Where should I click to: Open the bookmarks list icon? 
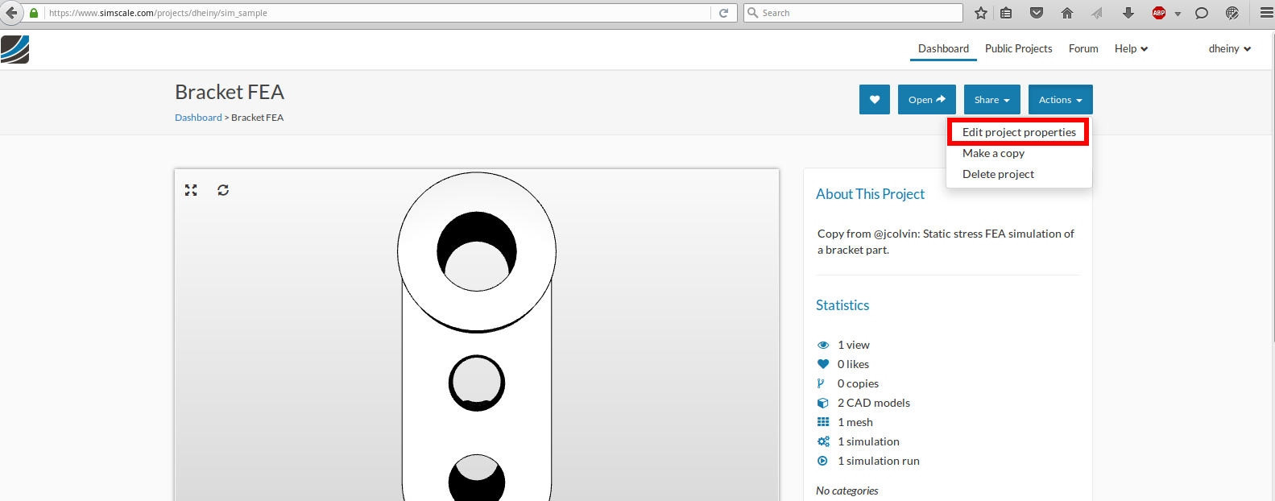1007,13
